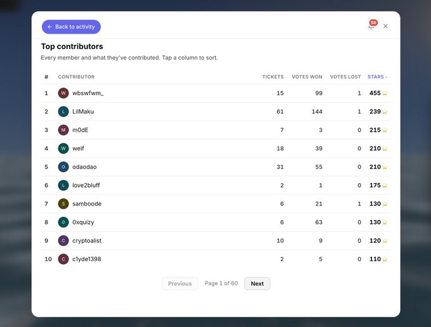Close the Top contributors dialog

click(x=385, y=26)
